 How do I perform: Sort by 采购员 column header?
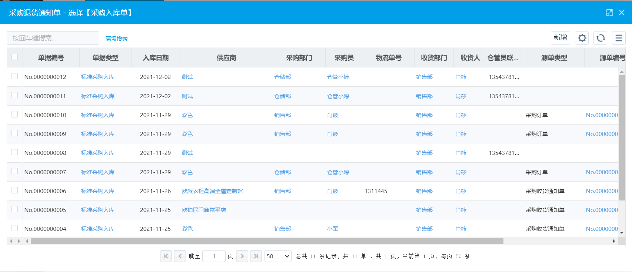pos(344,58)
